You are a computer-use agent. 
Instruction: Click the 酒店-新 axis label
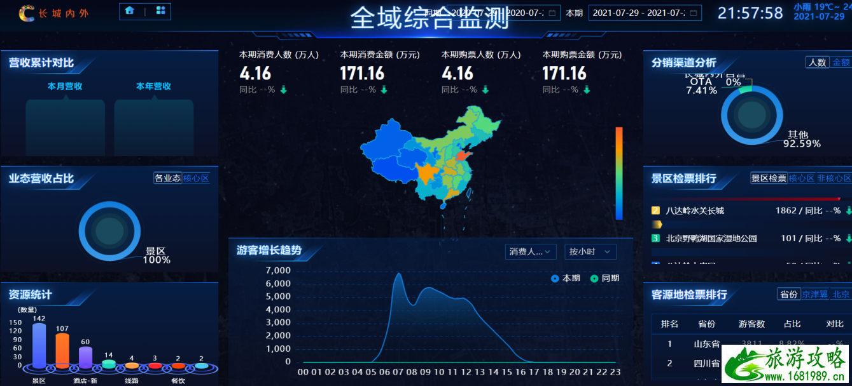[x=85, y=381]
